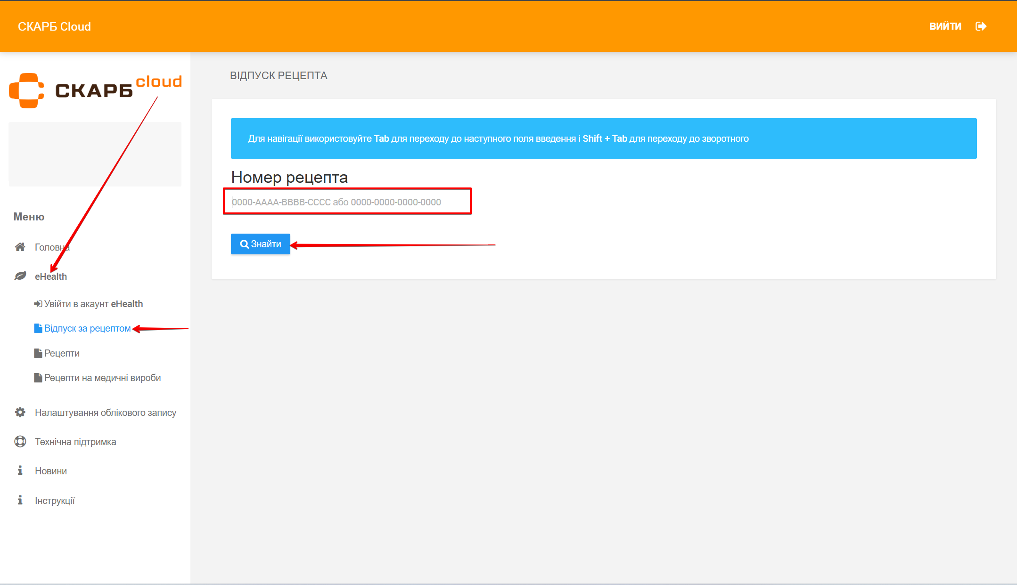
Task: Click the gear icon for account settings
Action: click(20, 412)
